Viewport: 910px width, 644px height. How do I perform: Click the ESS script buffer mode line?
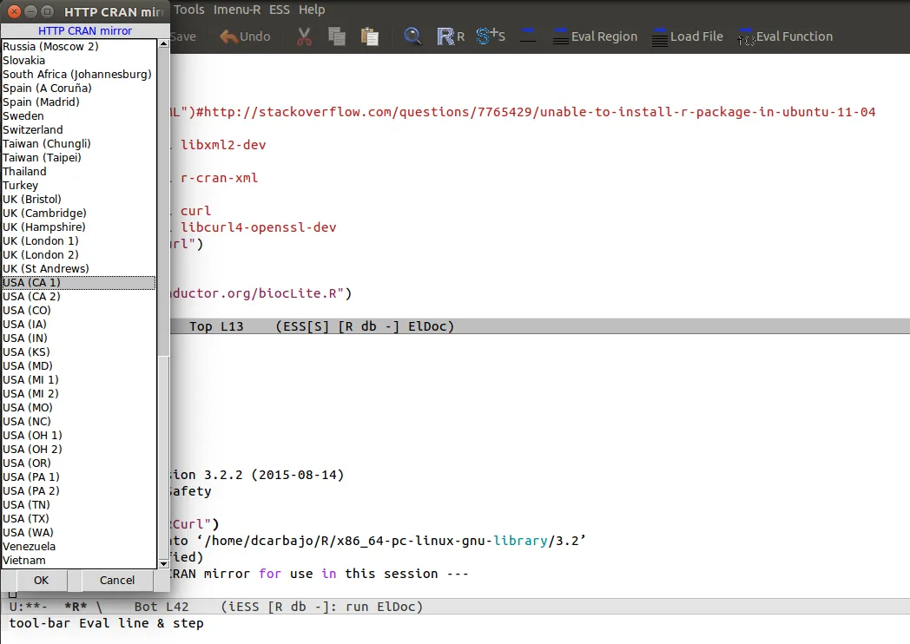pos(540,326)
